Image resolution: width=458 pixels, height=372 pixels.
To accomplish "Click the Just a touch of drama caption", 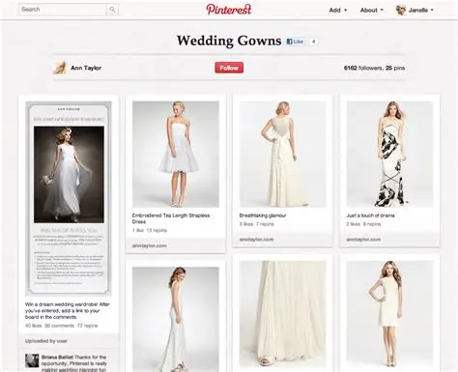I will click(x=370, y=215).
